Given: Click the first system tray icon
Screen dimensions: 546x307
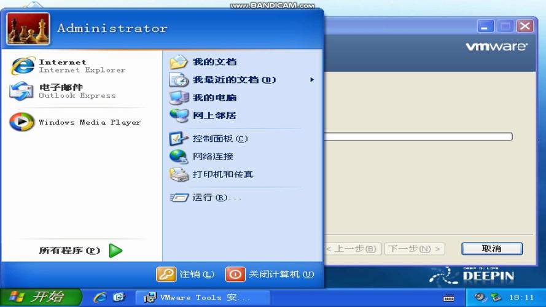Looking at the screenshot, I should [x=480, y=297].
